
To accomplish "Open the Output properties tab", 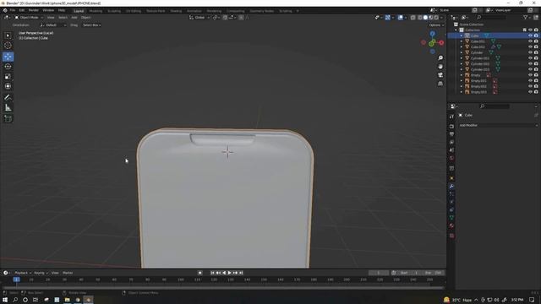I will [451, 134].
